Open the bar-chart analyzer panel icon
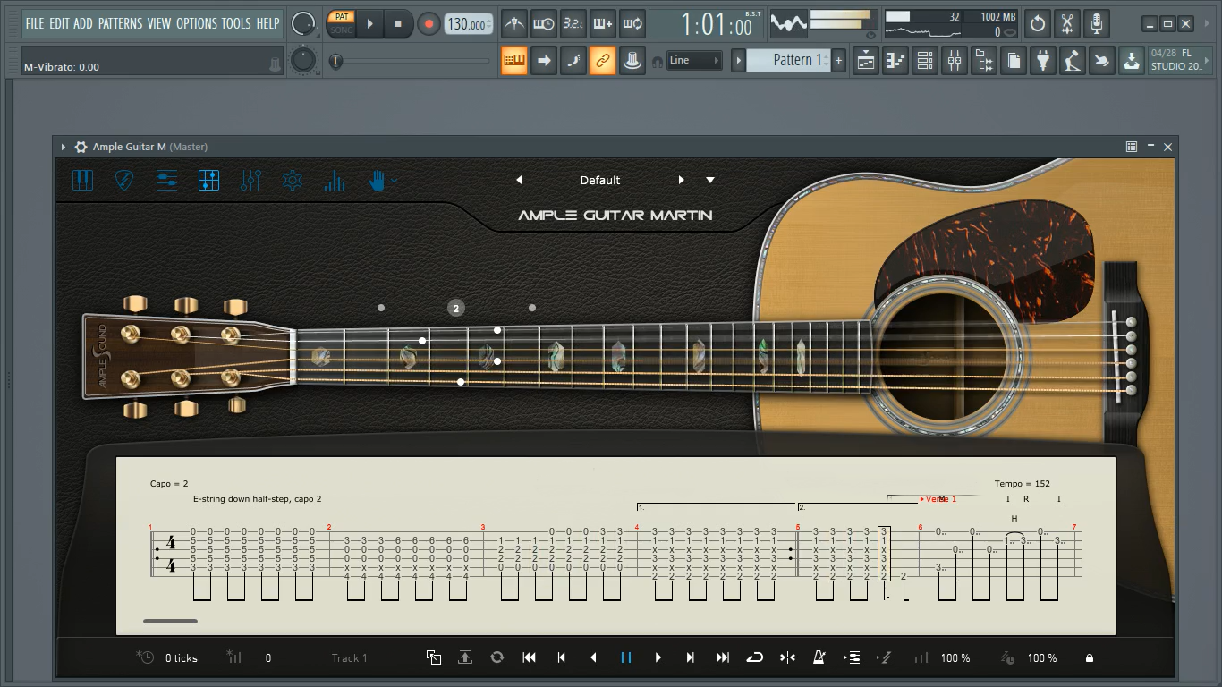 pyautogui.click(x=335, y=181)
